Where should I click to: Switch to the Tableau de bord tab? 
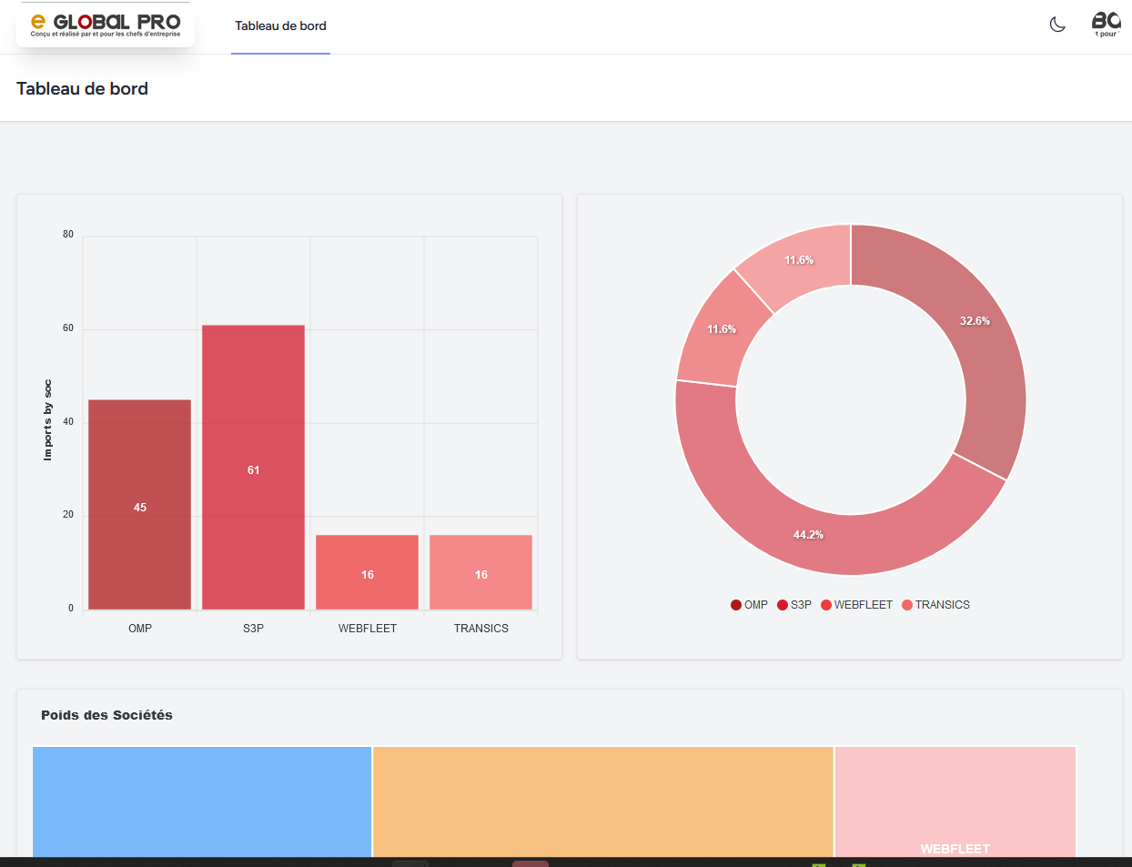tap(280, 26)
